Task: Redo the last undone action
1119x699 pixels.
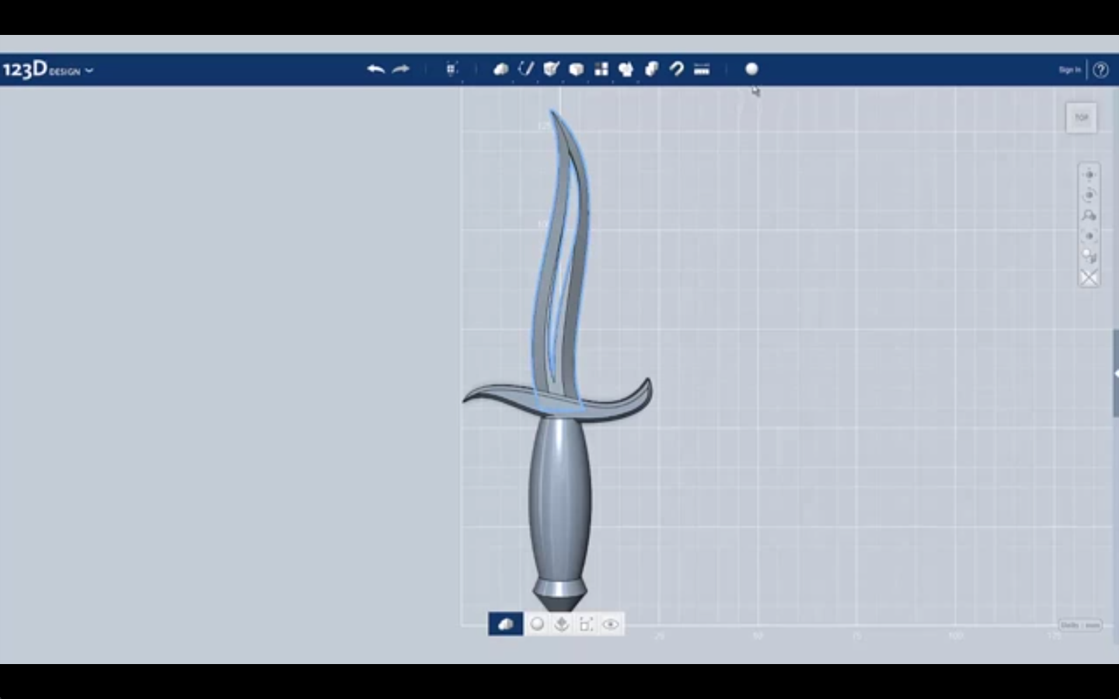Action: [401, 69]
